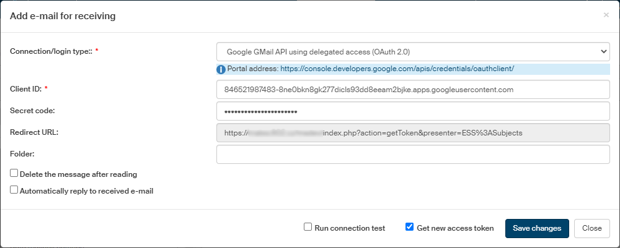620x248 pixels.
Task: Check the Run connection test box
Action: point(308,227)
